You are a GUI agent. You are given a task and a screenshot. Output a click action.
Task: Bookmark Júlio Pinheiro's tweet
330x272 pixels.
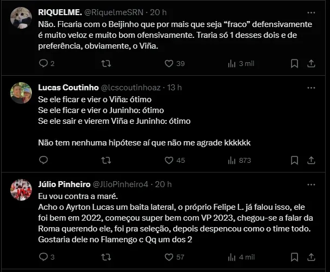(x=294, y=257)
